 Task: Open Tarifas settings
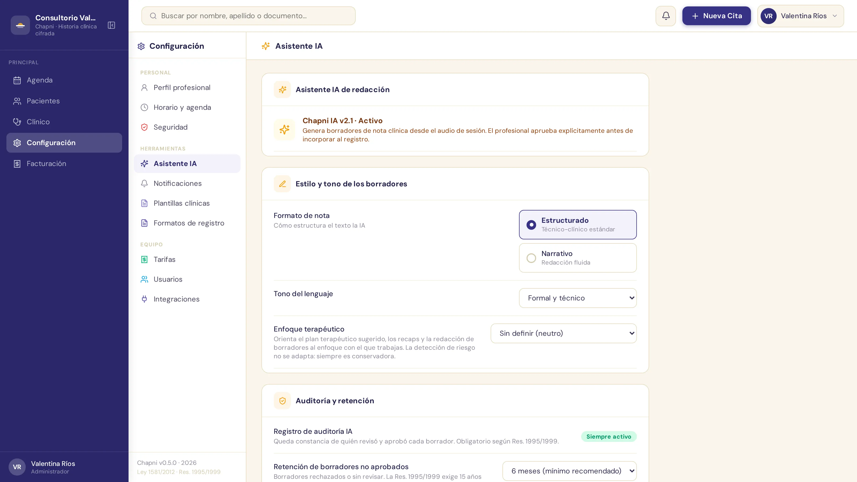click(187, 259)
